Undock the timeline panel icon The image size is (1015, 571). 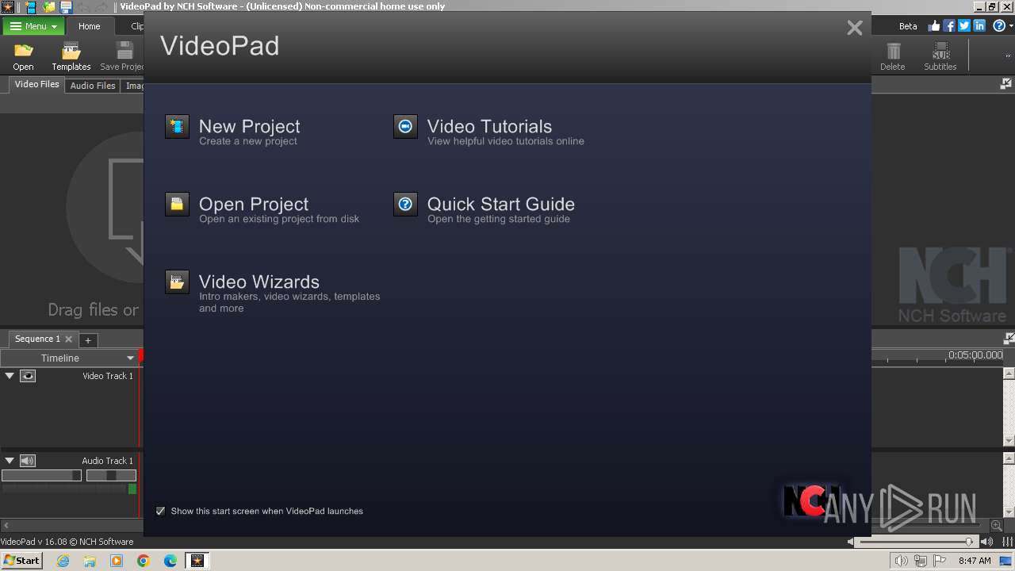click(x=1009, y=338)
